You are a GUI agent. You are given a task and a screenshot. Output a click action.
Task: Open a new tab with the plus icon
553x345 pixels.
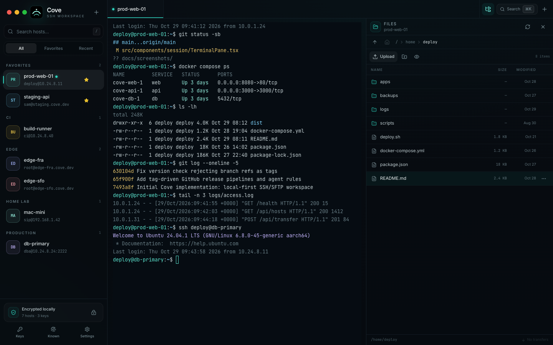[545, 9]
